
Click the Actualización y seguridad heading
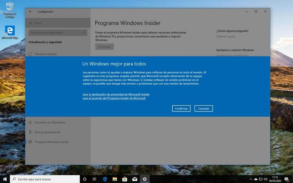tap(45, 42)
